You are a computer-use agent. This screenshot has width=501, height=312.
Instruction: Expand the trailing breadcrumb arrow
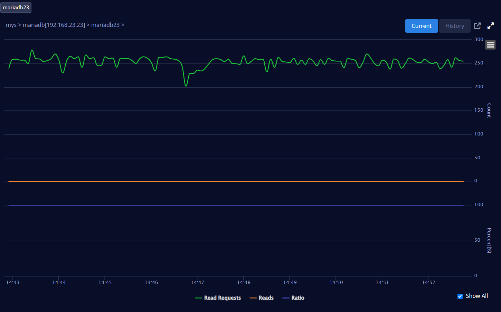pos(123,25)
